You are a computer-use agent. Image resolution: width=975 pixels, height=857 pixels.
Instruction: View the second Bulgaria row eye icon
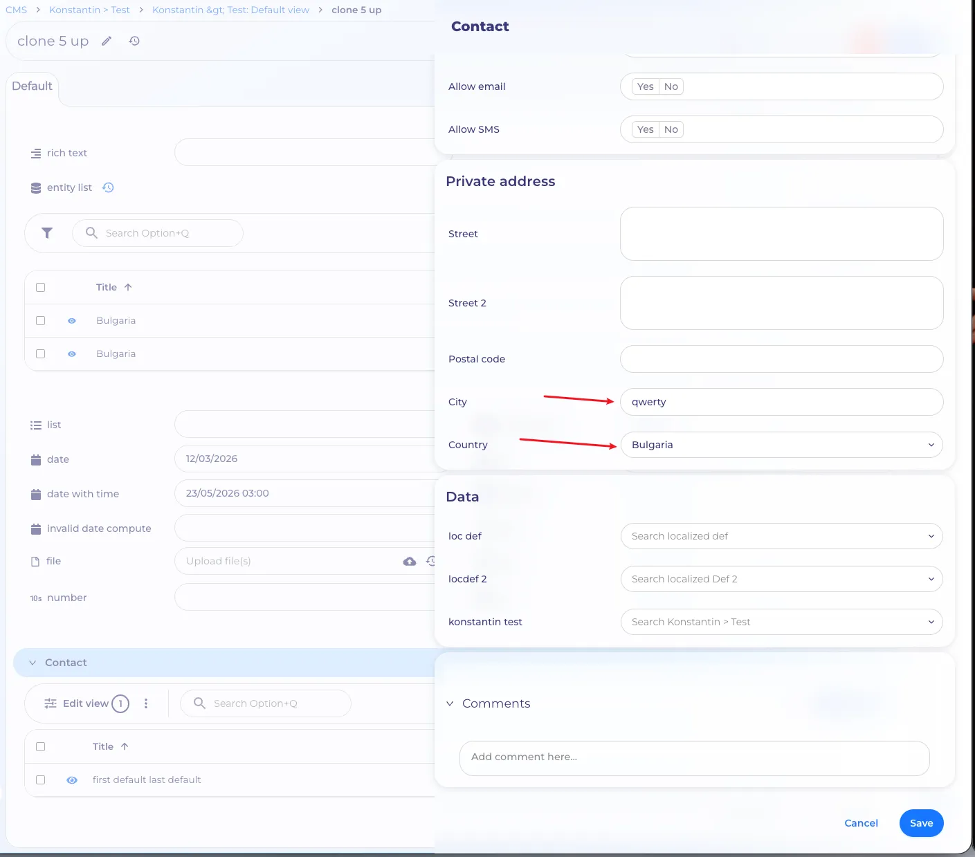(x=72, y=354)
